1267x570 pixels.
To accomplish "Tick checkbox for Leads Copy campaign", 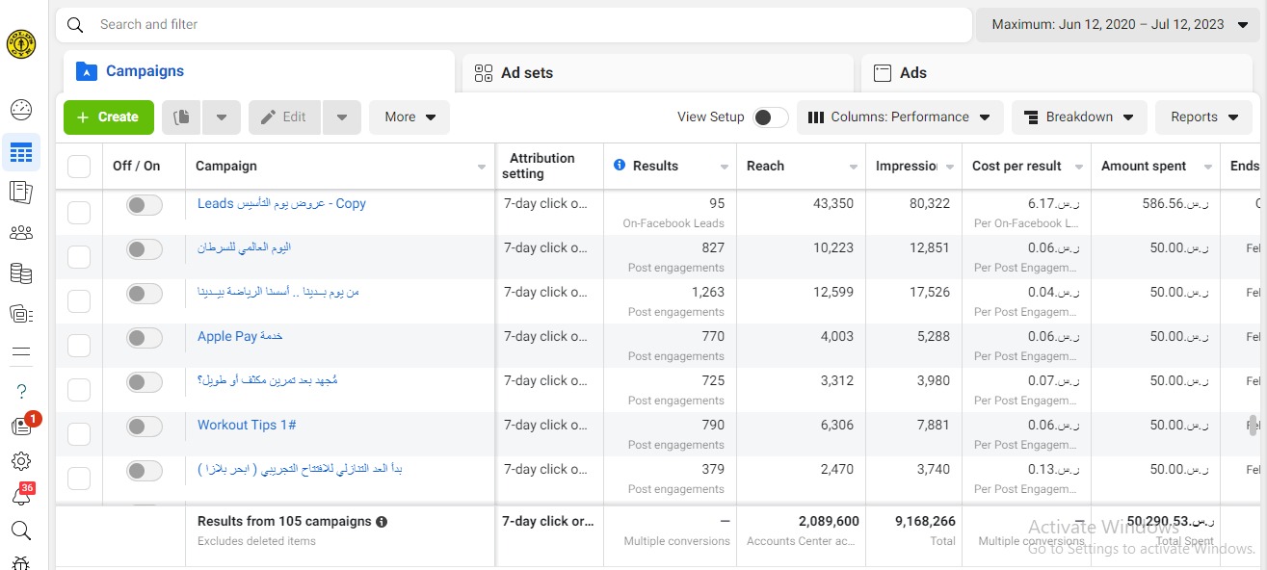I will (x=79, y=213).
